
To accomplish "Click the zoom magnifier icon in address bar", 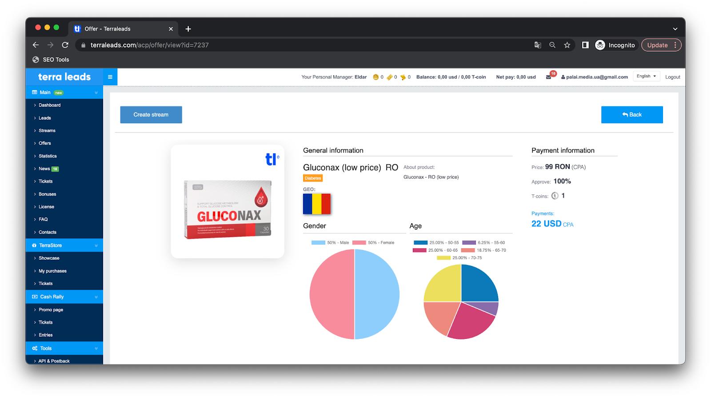I will pyautogui.click(x=552, y=45).
